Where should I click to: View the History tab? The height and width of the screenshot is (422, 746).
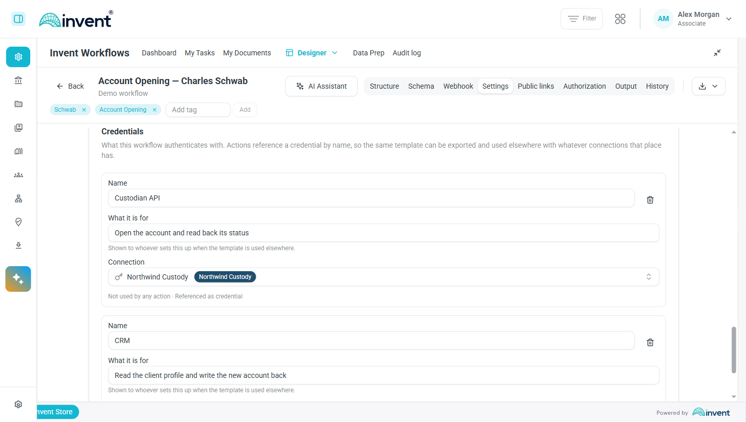(657, 86)
